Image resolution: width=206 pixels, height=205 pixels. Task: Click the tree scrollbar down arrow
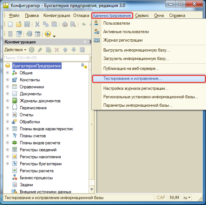[92, 190]
